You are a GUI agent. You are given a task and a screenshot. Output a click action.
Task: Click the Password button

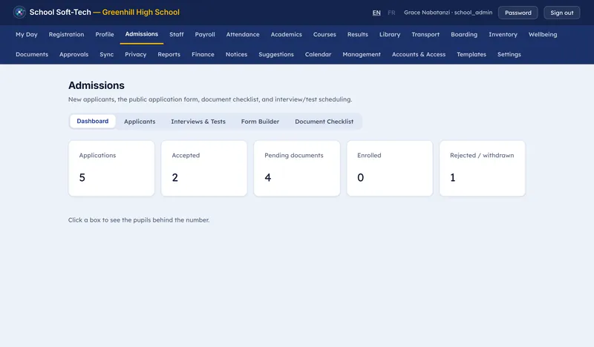click(x=518, y=13)
